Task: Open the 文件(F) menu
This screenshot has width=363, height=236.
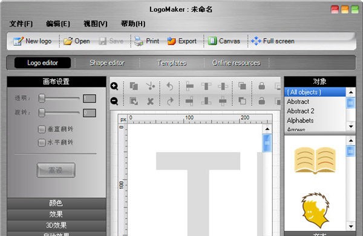Action: (x=21, y=24)
